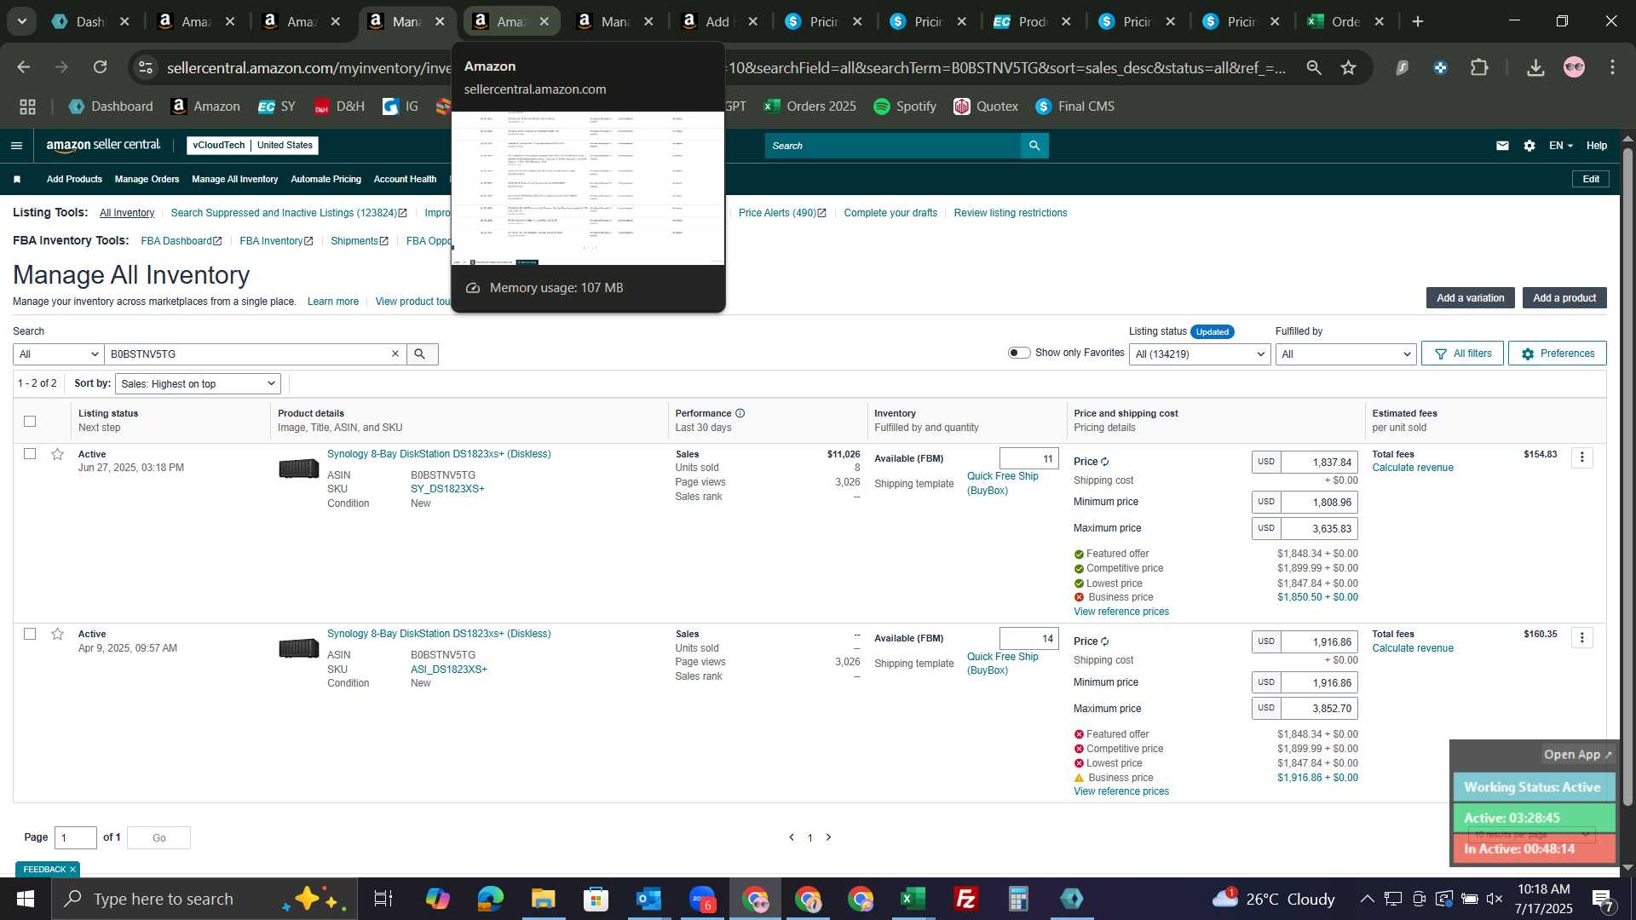Open the Manage Orders menu
Image resolution: width=1636 pixels, height=920 pixels.
click(147, 179)
